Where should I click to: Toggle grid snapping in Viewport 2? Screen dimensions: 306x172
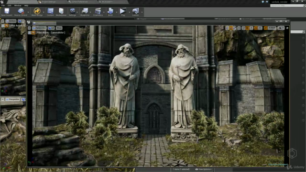point(248,28)
